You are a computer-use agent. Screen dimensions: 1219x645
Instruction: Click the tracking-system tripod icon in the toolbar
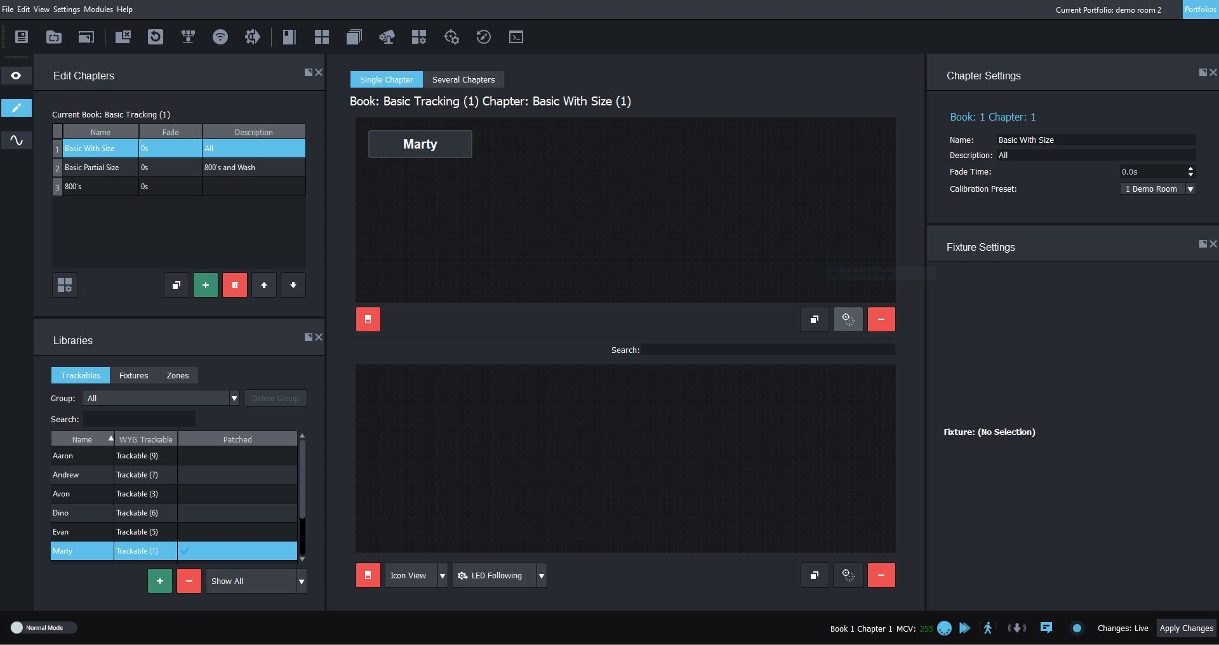point(188,37)
